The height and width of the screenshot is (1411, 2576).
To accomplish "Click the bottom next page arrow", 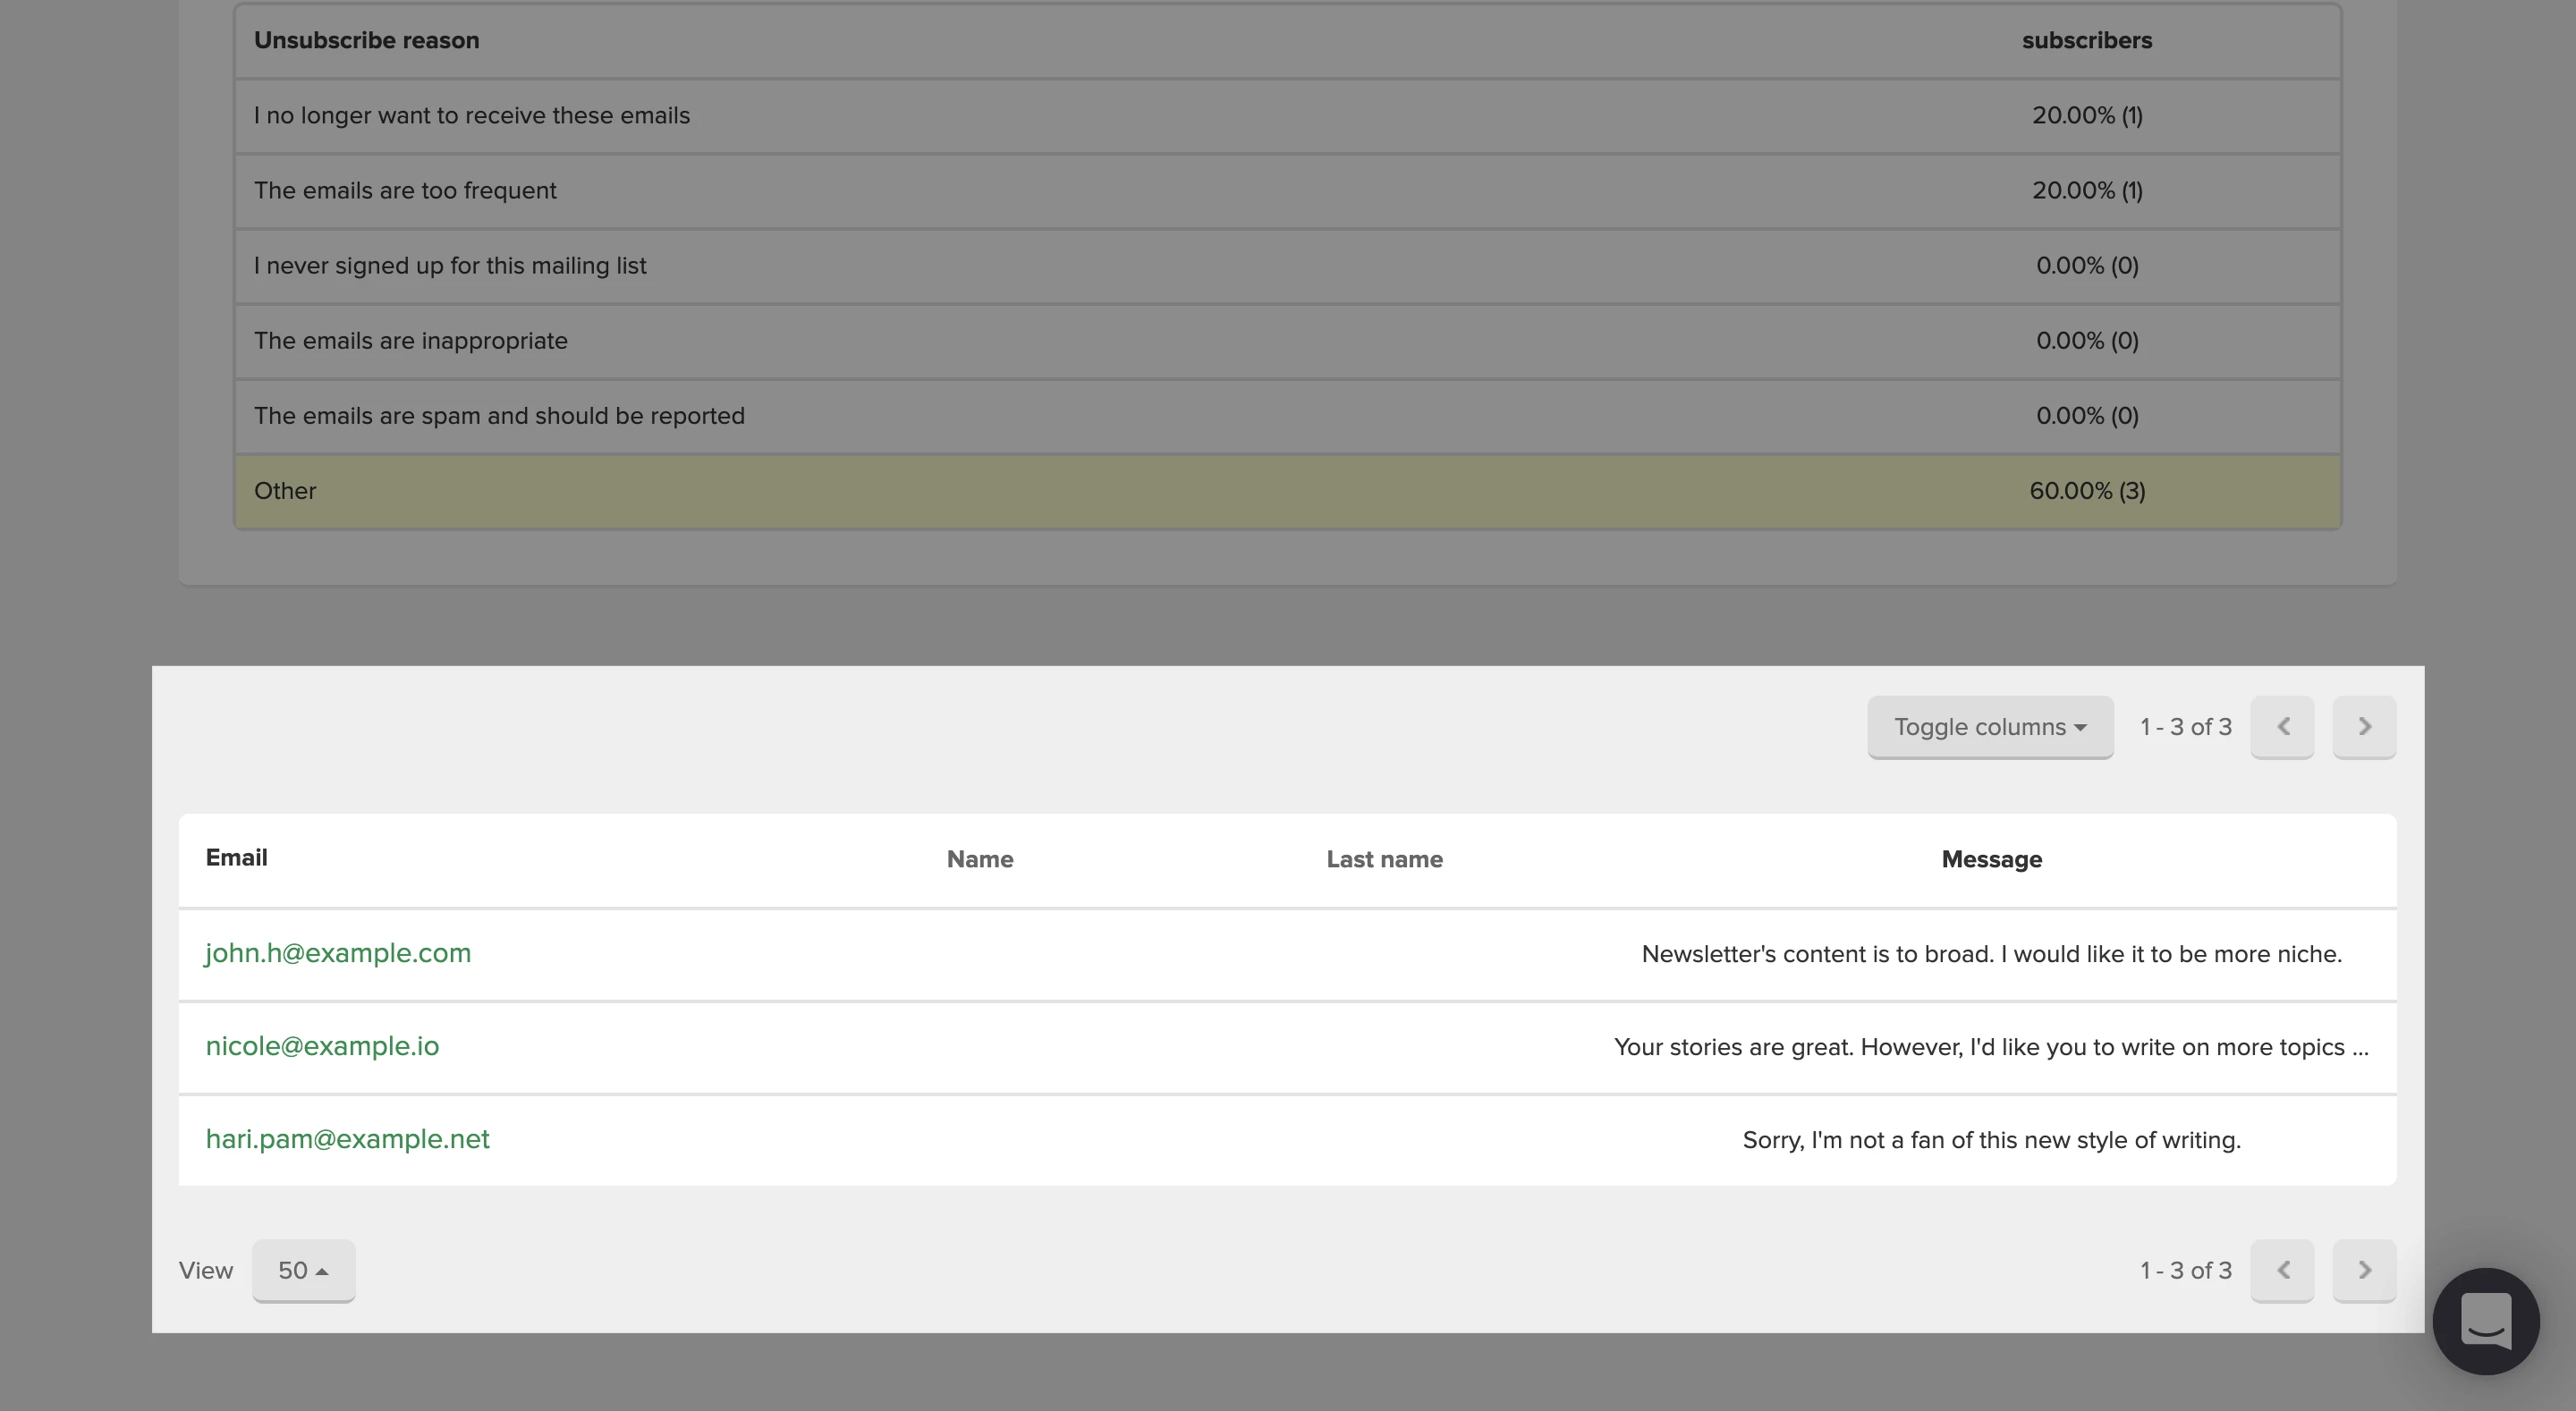I will coord(2364,1270).
